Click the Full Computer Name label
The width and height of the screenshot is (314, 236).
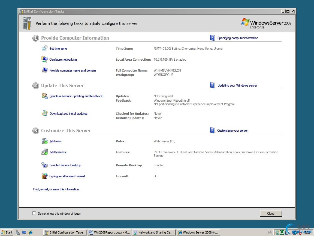coord(132,70)
